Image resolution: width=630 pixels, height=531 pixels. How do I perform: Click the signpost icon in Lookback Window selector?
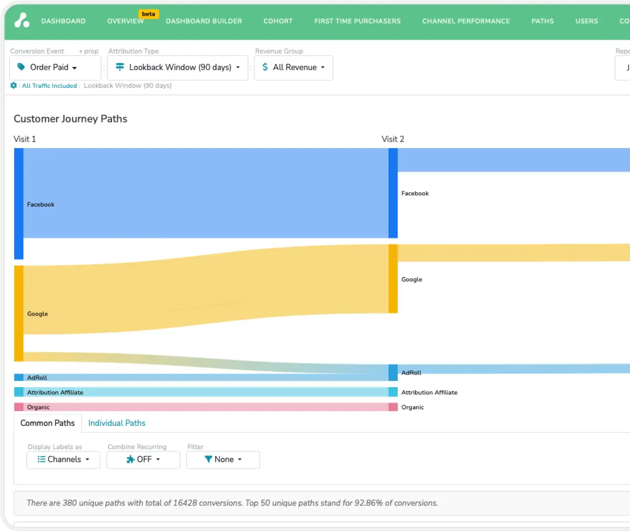(x=120, y=67)
